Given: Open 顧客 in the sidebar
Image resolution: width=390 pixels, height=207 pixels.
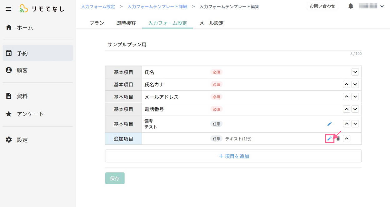Looking at the screenshot, I should pyautogui.click(x=22, y=70).
